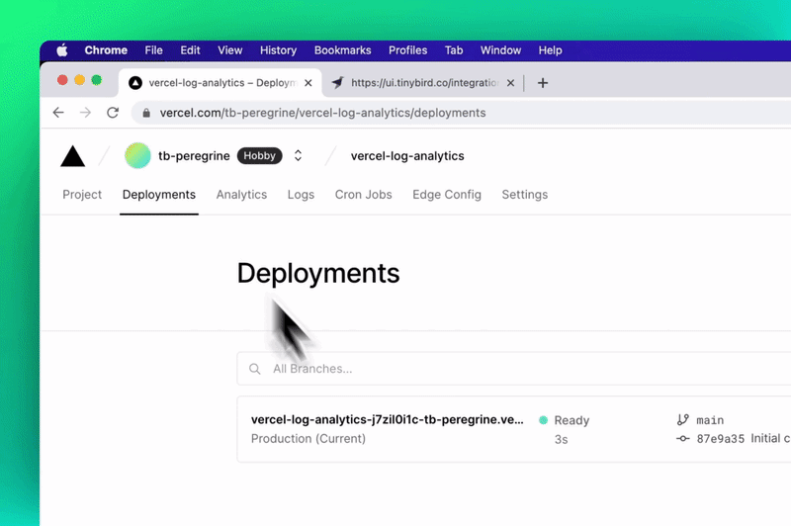Image resolution: width=791 pixels, height=526 pixels.
Task: Click the Vercel triangle logo
Action: pyautogui.click(x=73, y=156)
